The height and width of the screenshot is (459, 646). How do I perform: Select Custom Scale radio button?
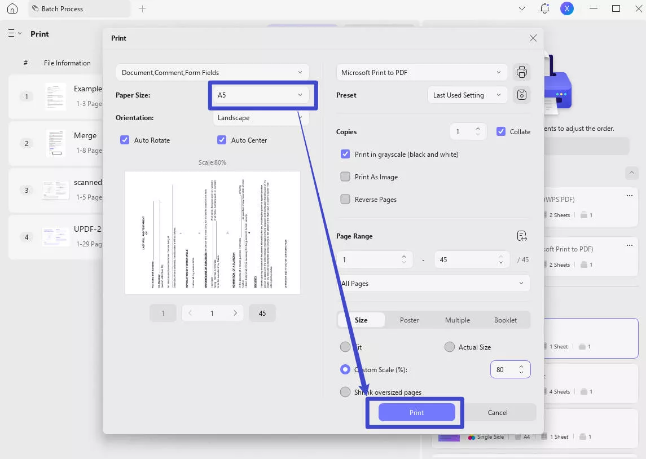[x=345, y=369]
